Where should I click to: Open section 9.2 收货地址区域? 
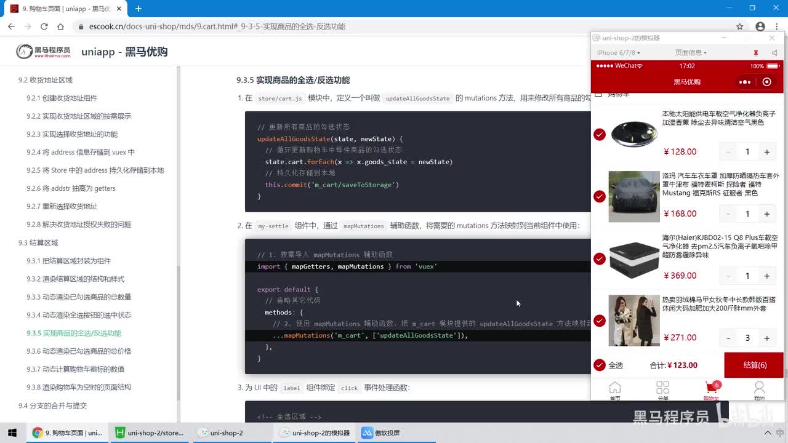point(45,80)
